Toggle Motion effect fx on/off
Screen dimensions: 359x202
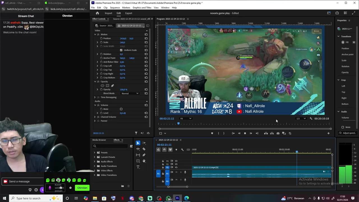tap(98, 35)
